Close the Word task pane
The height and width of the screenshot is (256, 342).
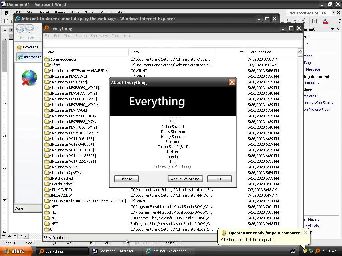338,29
